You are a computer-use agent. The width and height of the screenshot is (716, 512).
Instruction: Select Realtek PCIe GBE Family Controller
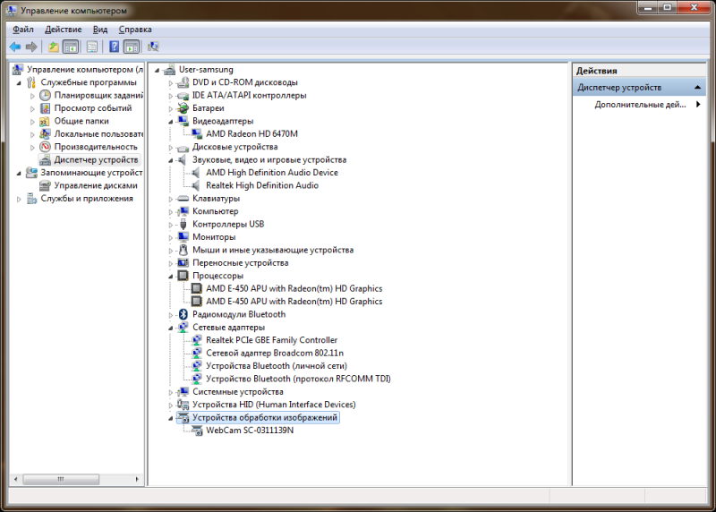[271, 340]
